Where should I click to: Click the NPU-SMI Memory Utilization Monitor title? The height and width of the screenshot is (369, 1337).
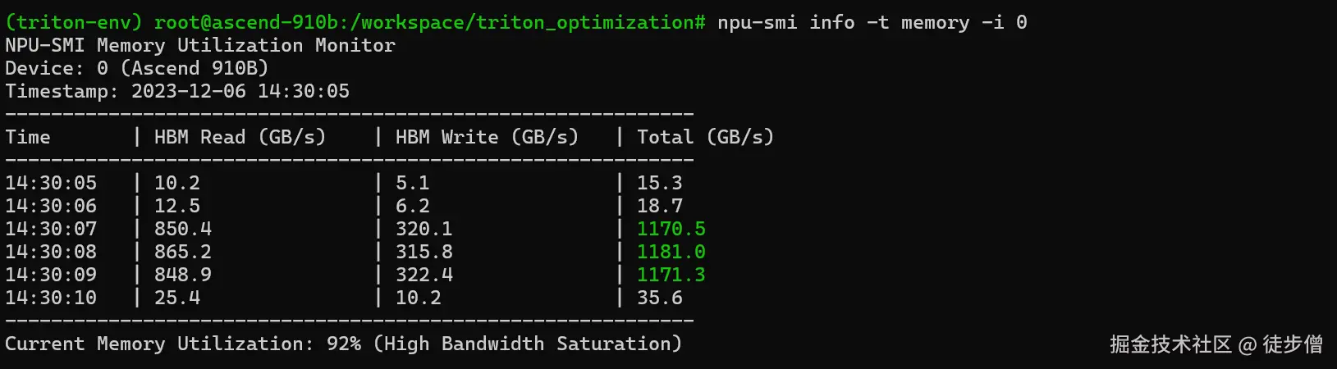[200, 45]
